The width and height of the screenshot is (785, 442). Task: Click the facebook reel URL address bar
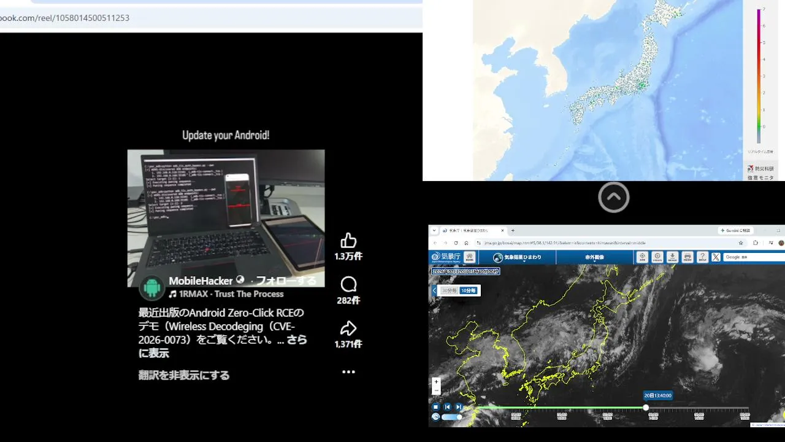tap(211, 18)
